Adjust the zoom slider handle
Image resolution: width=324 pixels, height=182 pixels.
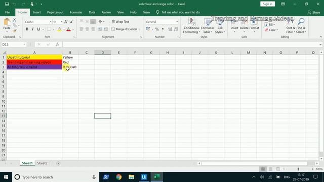point(298,169)
